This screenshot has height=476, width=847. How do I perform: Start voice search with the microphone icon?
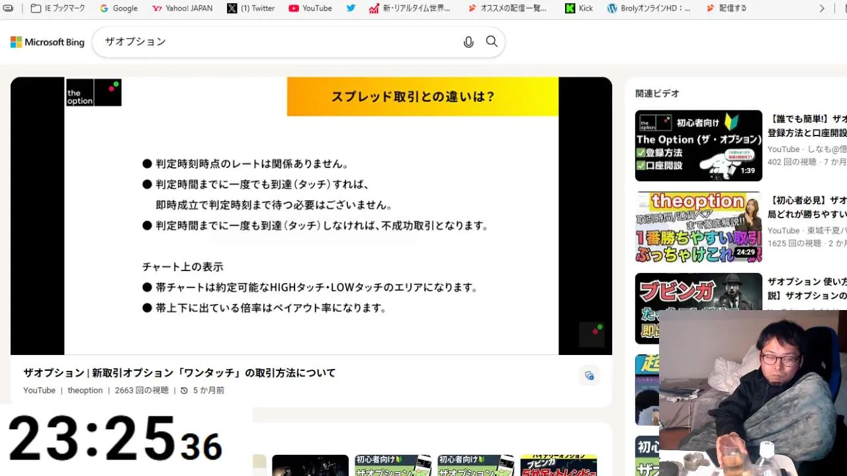(468, 42)
